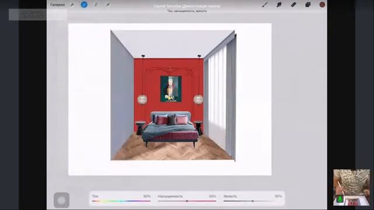
Task: Open the active color swatch
Action: 322,5
